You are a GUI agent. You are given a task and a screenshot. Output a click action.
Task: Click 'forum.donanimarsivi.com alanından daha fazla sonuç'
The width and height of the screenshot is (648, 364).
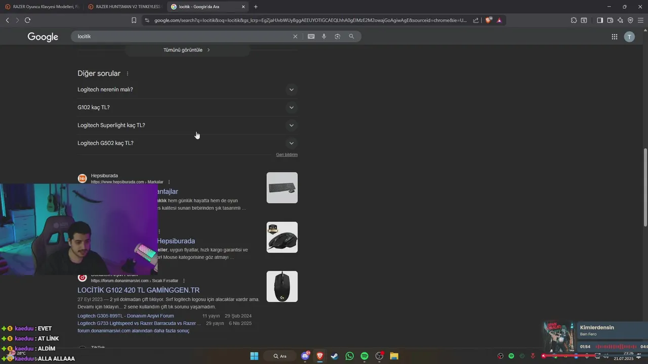[x=133, y=331]
